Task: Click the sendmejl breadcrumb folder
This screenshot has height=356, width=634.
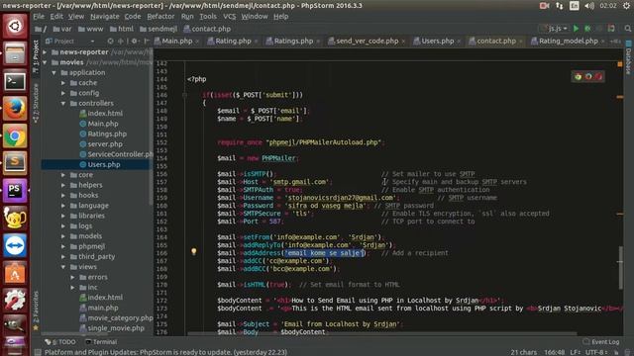Action: pos(158,29)
